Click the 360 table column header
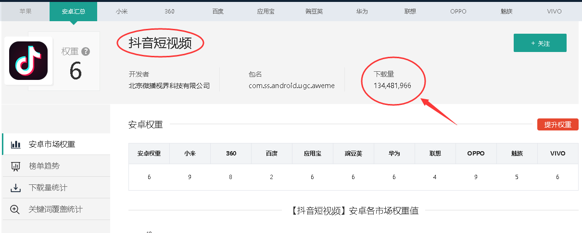Image resolution: width=582 pixels, height=233 pixels. (231, 154)
